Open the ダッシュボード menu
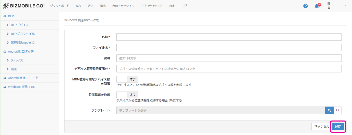The image size is (352, 135). tap(59, 6)
